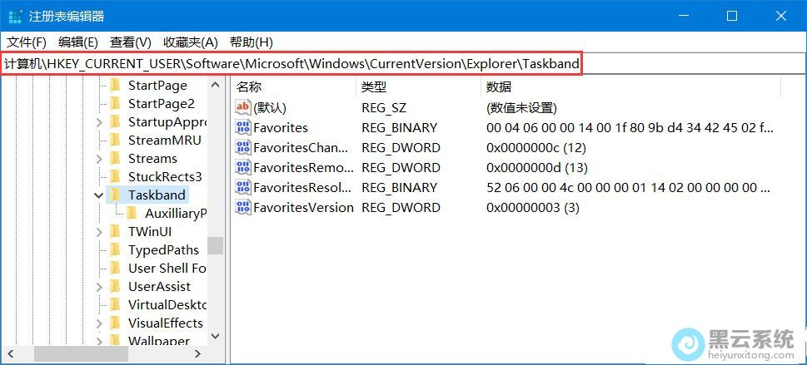The height and width of the screenshot is (365, 807).
Task: Expand the Streams tree node
Action: (x=99, y=159)
